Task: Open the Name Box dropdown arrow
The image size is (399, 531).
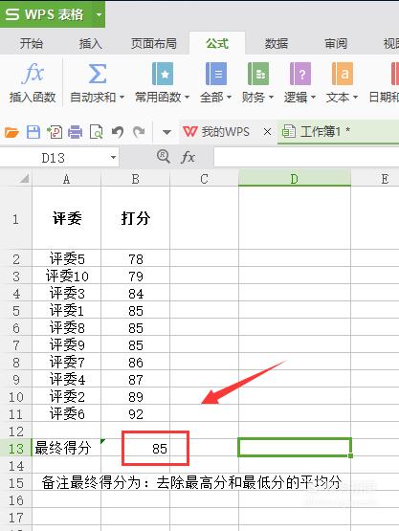Action: pyautogui.click(x=114, y=158)
